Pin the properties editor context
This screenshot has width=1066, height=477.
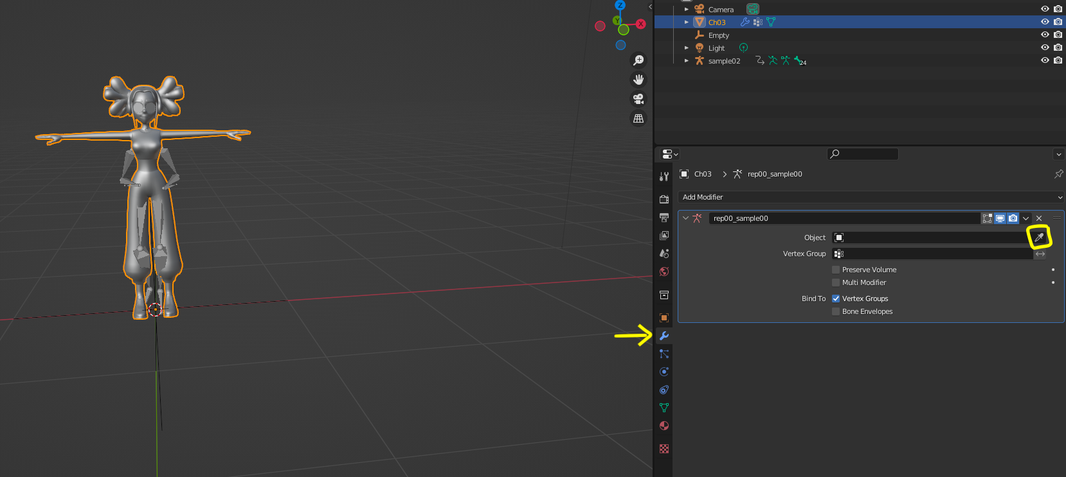(1058, 174)
